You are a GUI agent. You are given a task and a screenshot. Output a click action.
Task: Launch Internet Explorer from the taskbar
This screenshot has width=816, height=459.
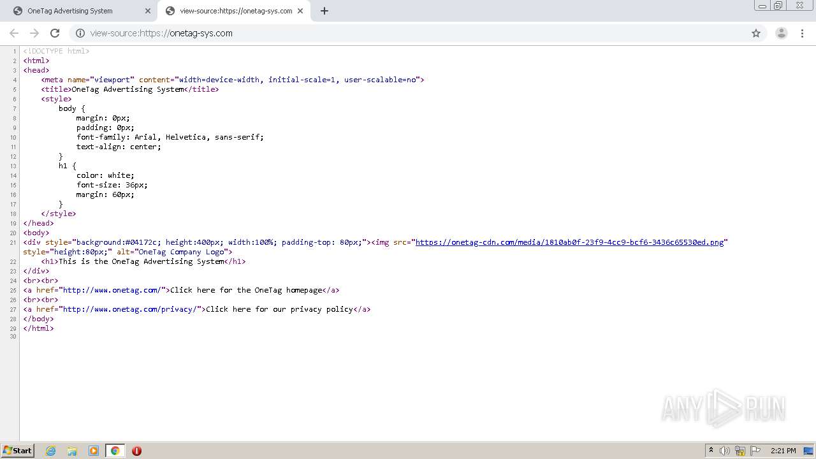(51, 451)
